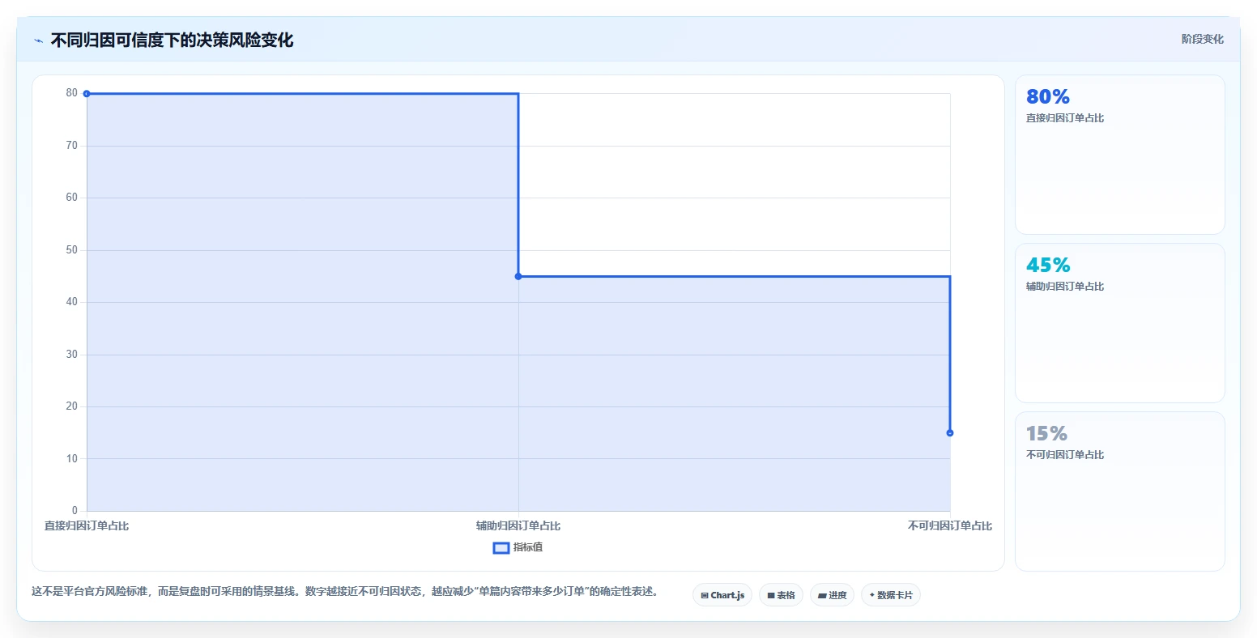The image size is (1257, 638).
Task: Click the 15% value text
Action: (x=1046, y=434)
